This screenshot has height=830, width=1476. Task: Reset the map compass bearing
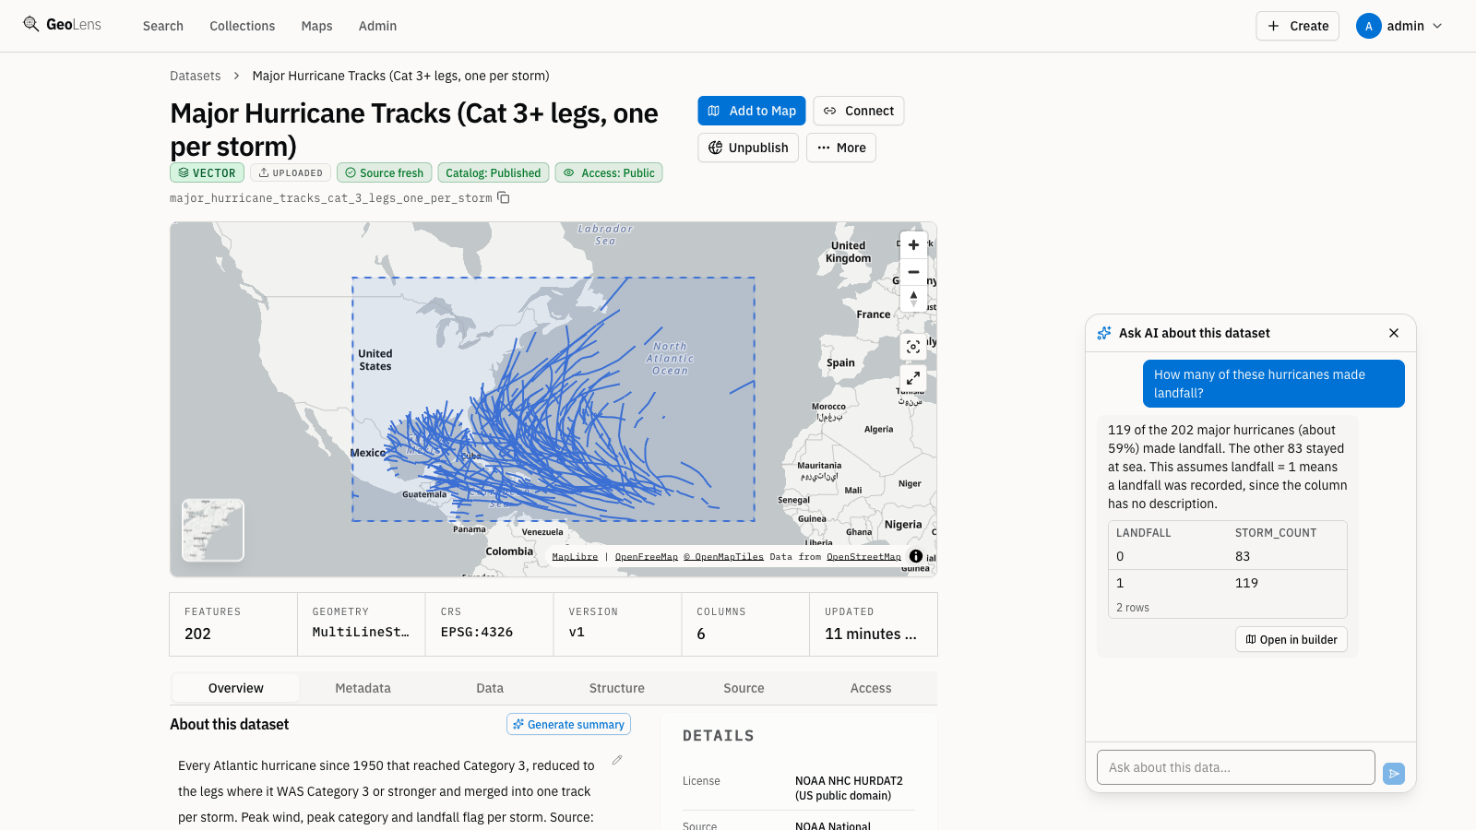tap(913, 299)
